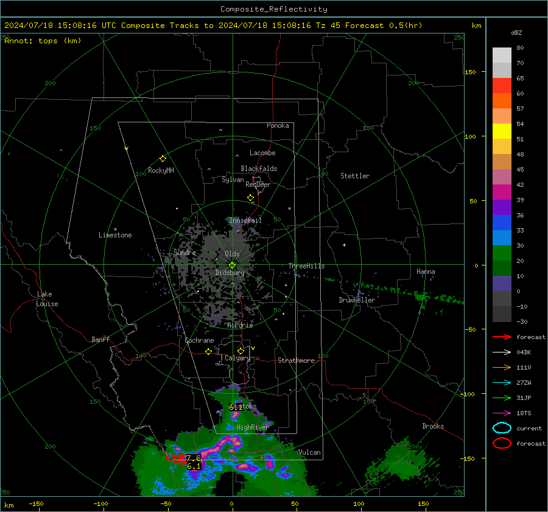Click the Brooks city label
The image size is (548, 512).
point(433,426)
